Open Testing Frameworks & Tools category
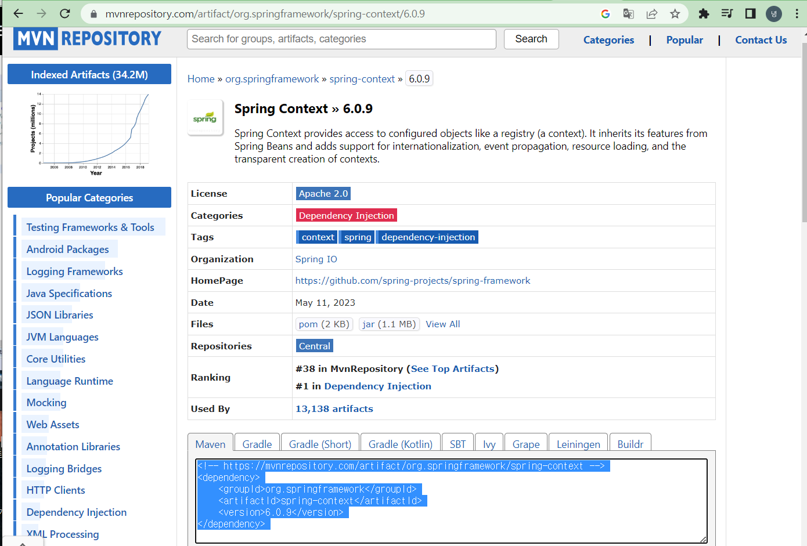 click(91, 227)
